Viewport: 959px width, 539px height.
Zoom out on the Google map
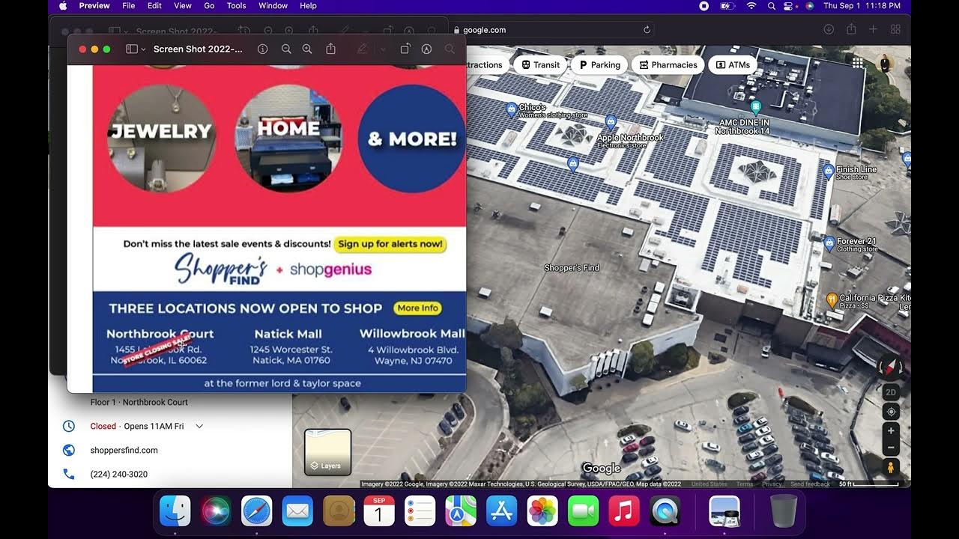tap(891, 448)
